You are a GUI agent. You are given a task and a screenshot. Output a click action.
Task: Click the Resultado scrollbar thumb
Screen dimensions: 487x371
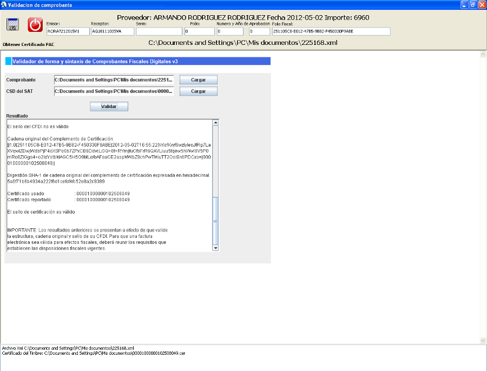215,221
